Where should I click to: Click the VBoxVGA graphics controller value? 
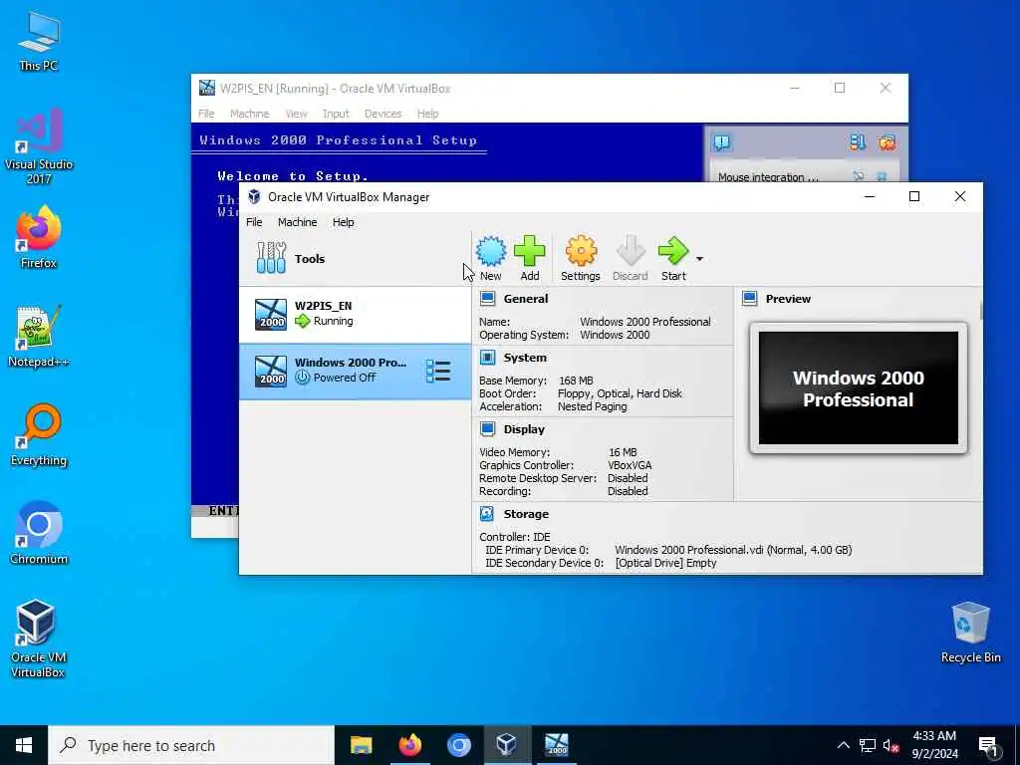click(x=630, y=465)
